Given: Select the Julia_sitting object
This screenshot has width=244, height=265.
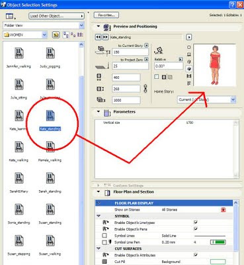Looking at the screenshot, I should (x=19, y=88).
